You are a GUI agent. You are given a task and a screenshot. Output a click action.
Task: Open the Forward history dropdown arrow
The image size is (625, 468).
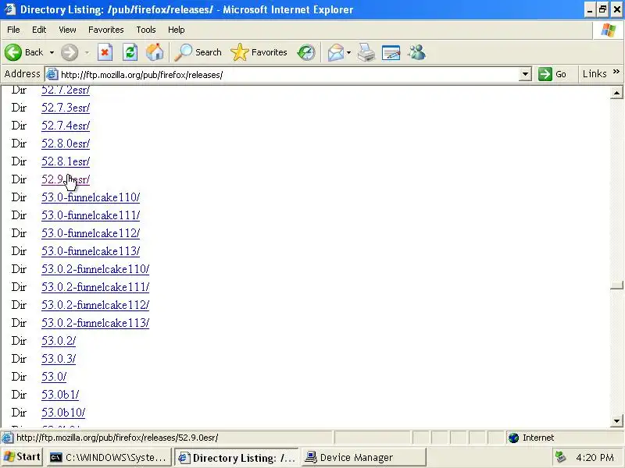pos(87,52)
